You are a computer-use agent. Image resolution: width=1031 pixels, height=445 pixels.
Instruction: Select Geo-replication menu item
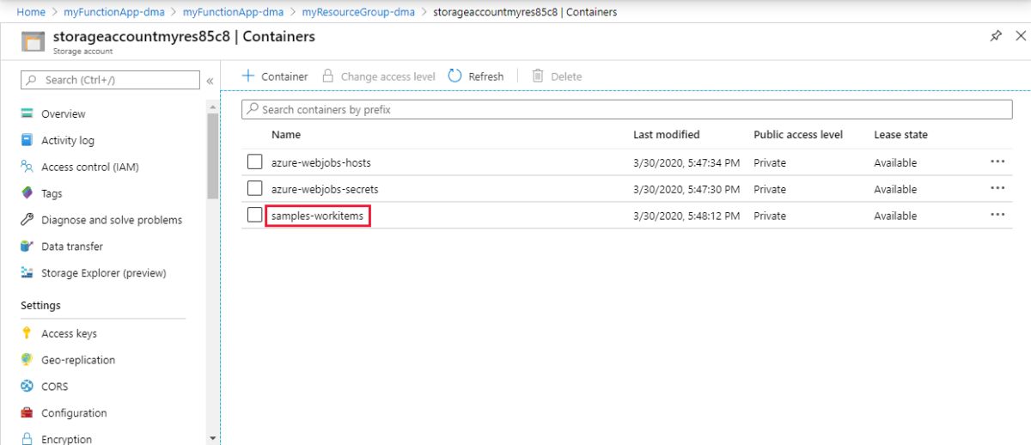pos(78,360)
